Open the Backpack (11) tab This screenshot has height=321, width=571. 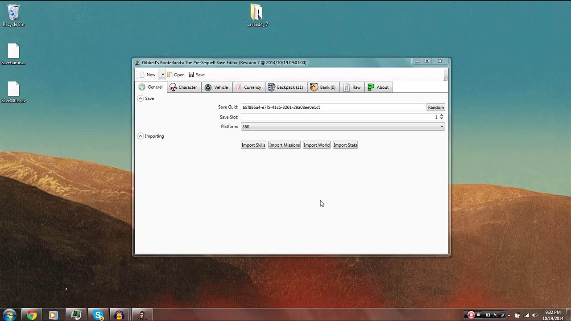coord(285,87)
